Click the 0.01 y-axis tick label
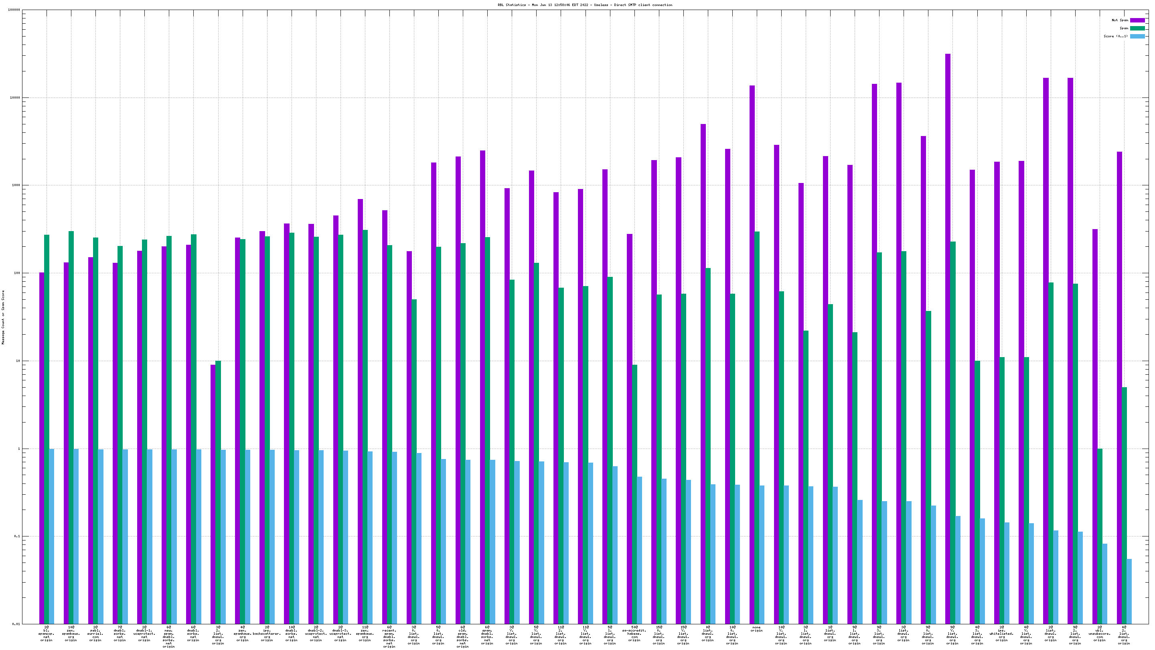The height and width of the screenshot is (650, 1155). tap(16, 624)
